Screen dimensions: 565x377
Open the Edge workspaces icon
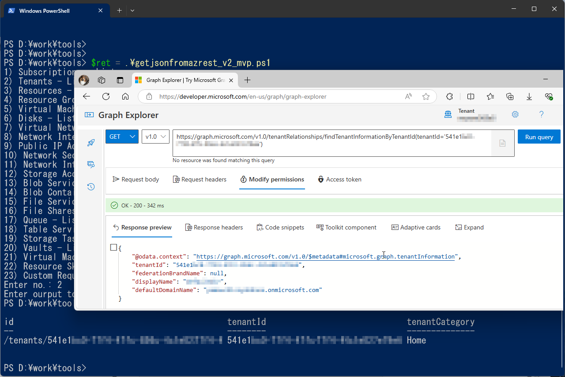[x=102, y=80]
